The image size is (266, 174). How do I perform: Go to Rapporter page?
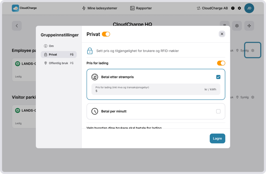click(141, 8)
